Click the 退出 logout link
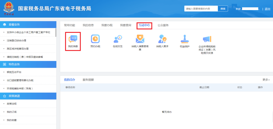This screenshot has width=273, height=129. (267, 9)
